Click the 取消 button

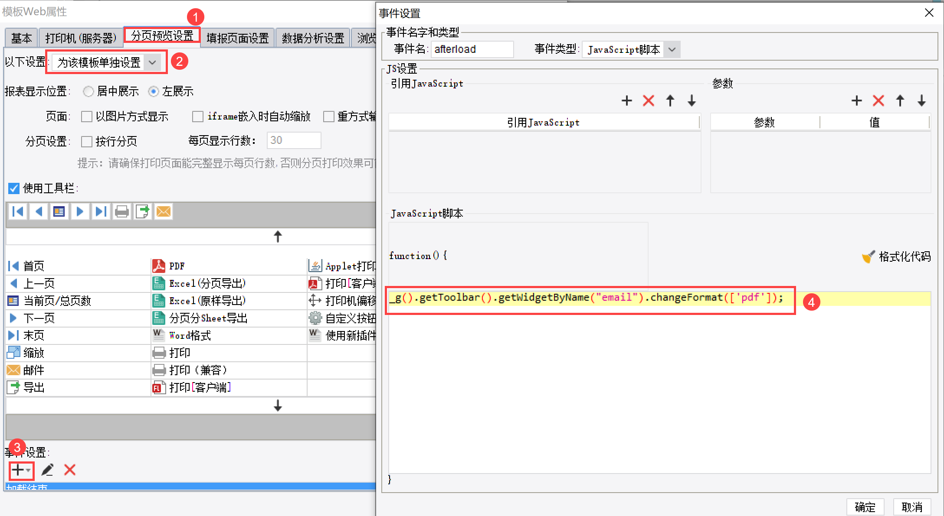coord(911,506)
